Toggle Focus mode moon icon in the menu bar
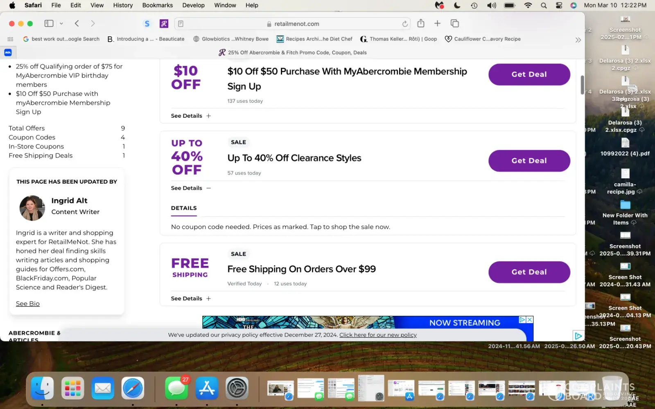Screen dimensions: 655x409 [457, 5]
